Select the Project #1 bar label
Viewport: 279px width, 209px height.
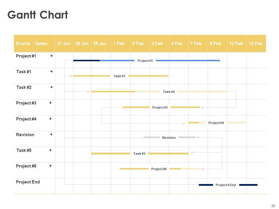145,61
